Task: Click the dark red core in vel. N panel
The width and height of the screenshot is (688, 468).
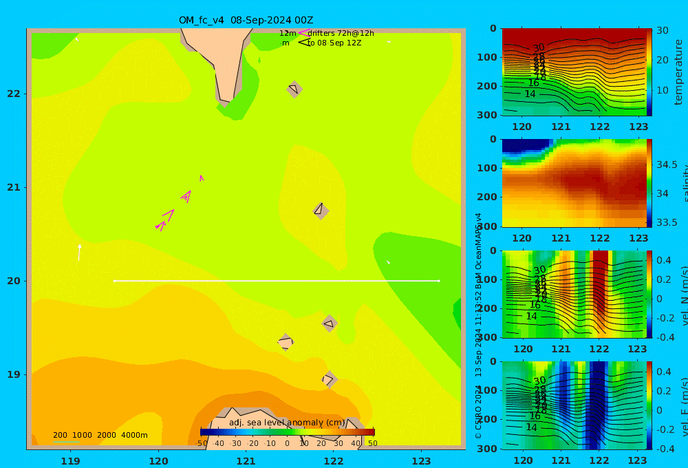Action: click(600, 281)
